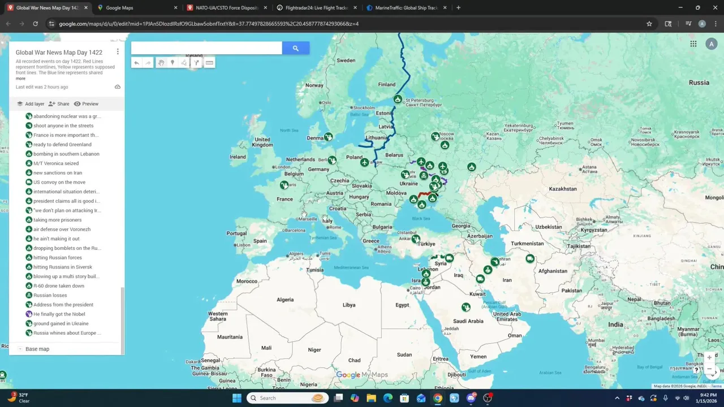Select the add directions tool
The height and width of the screenshot is (407, 724).
point(196,63)
